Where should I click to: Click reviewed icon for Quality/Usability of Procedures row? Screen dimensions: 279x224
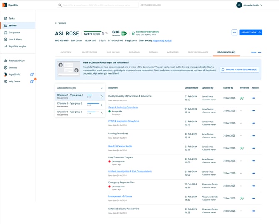[x=242, y=98]
